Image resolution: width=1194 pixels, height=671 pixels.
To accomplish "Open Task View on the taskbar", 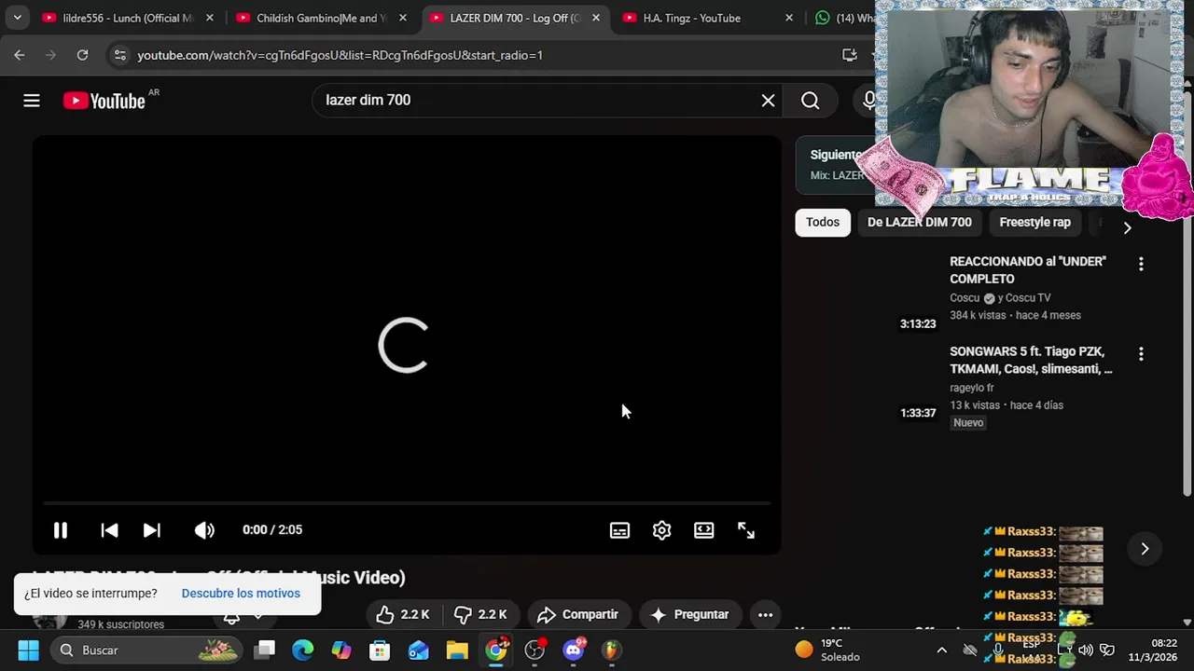I will click(265, 650).
